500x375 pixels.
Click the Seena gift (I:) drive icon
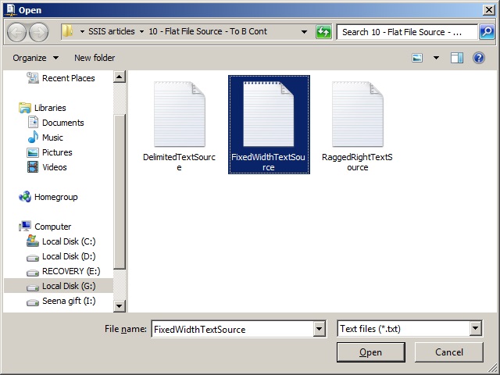33,302
